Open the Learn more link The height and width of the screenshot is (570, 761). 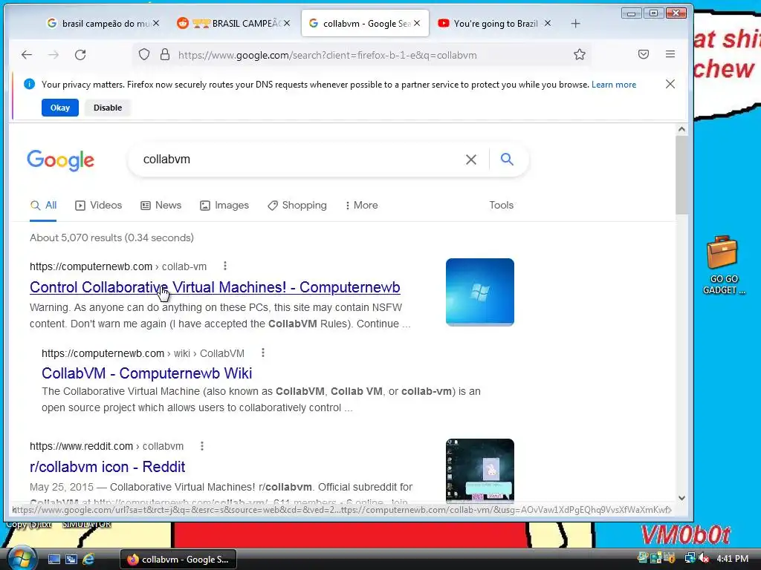[613, 85]
